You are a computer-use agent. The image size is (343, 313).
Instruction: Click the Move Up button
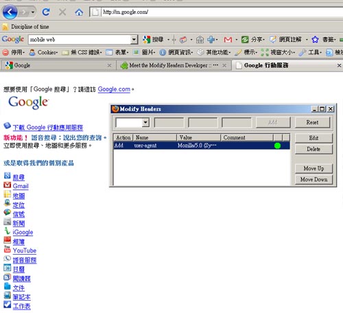314,168
